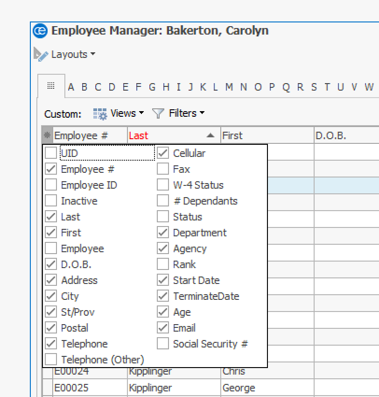Enable the # Dependants column

coord(163,201)
